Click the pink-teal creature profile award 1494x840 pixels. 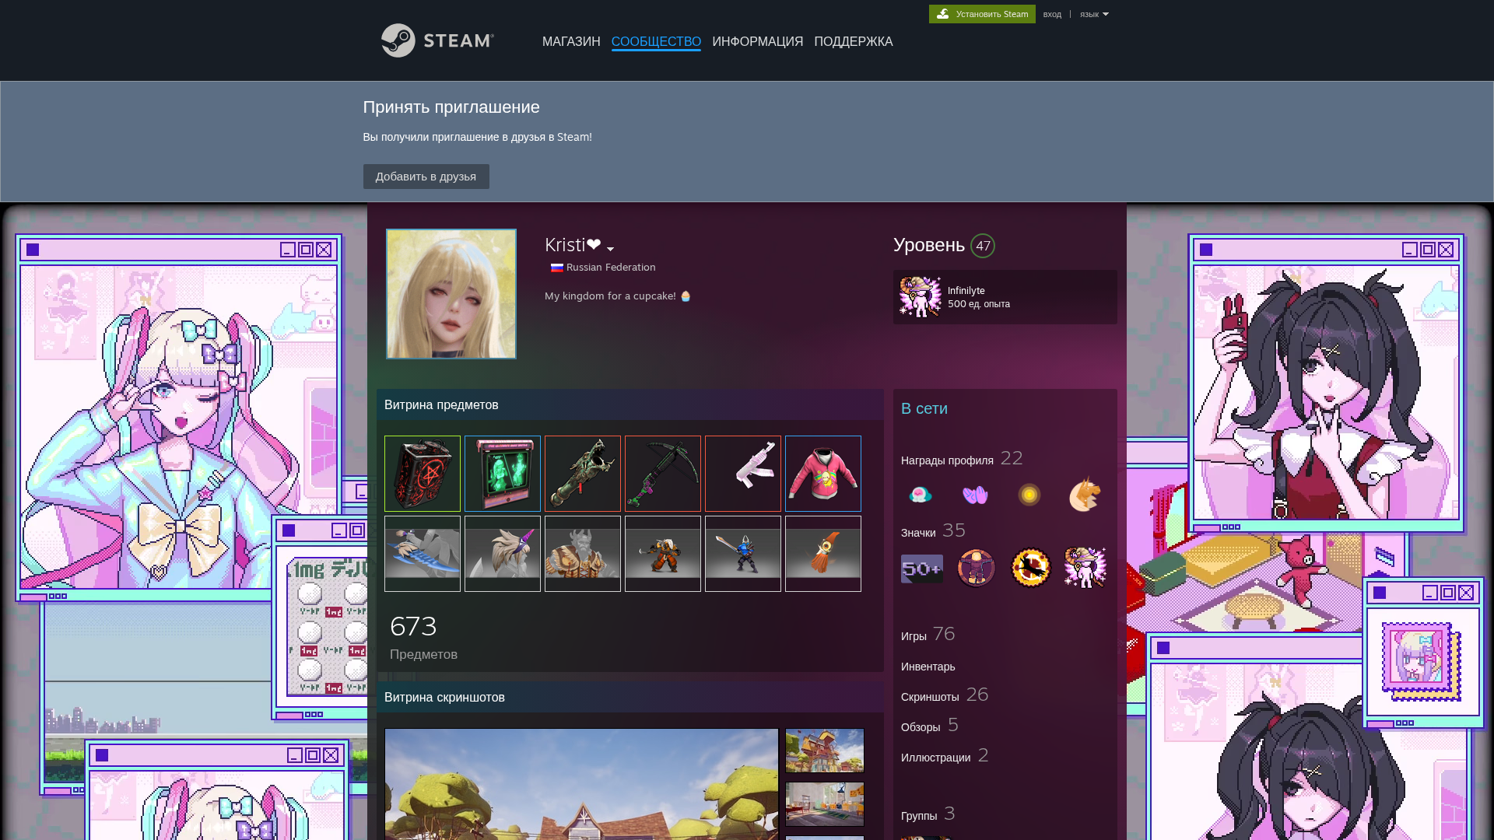(921, 495)
